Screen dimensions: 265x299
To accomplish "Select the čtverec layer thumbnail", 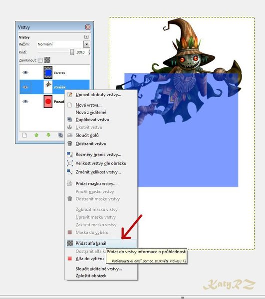I will (48, 72).
